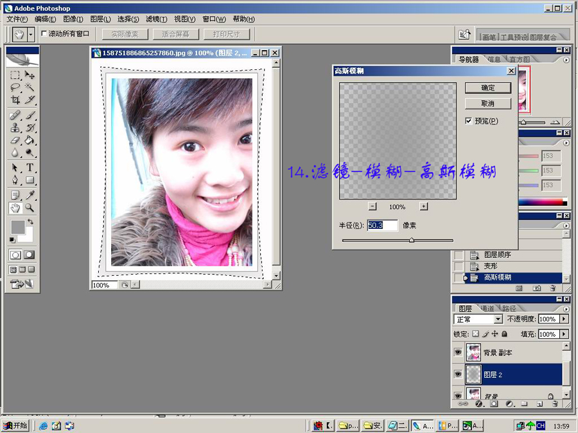This screenshot has height=433, width=578.
Task: Zoom out preview with minus button
Action: (x=372, y=206)
